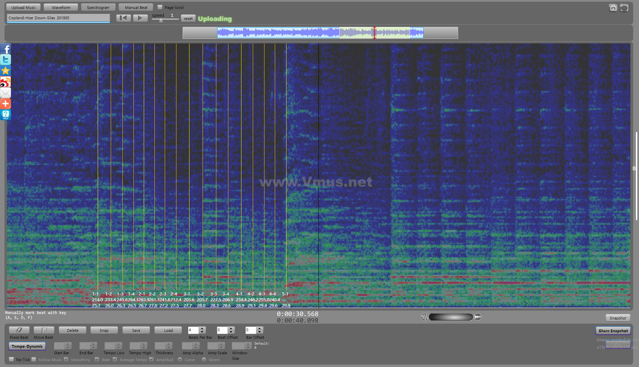Screen dimensions: 639x367
Task: Click the Load button
Action: [x=168, y=330]
